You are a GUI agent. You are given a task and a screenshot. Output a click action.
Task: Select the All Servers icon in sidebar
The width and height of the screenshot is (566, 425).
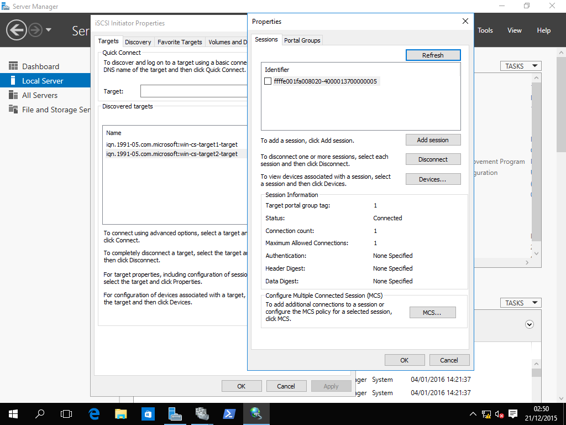point(13,95)
